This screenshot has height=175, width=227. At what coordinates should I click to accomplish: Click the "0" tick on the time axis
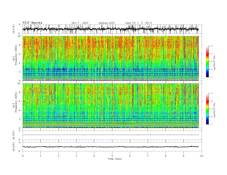click(x=23, y=156)
